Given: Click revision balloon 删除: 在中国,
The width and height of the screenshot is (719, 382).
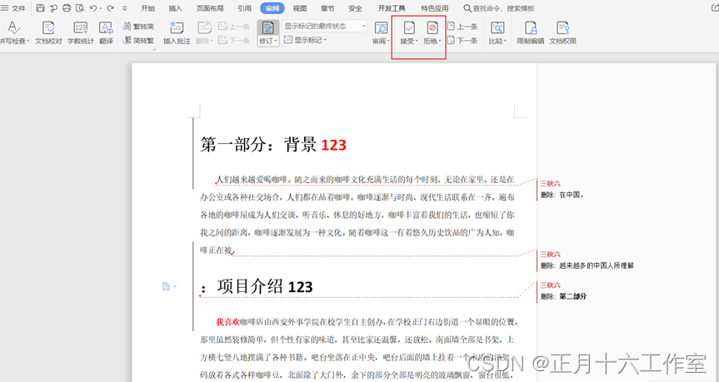Looking at the screenshot, I should 562,195.
